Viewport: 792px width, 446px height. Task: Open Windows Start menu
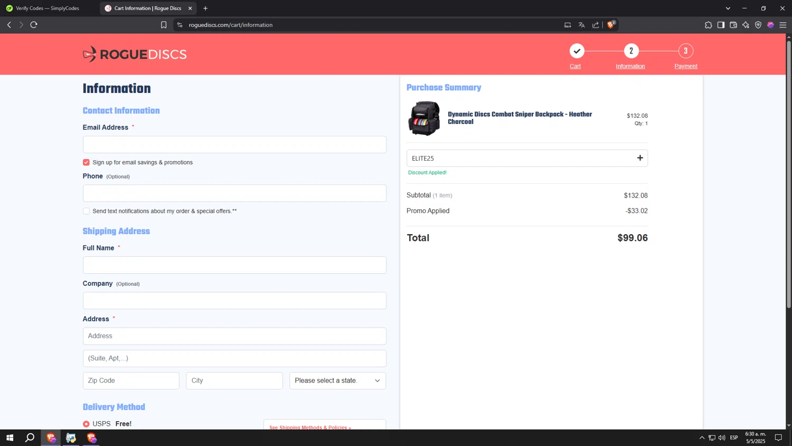point(10,438)
